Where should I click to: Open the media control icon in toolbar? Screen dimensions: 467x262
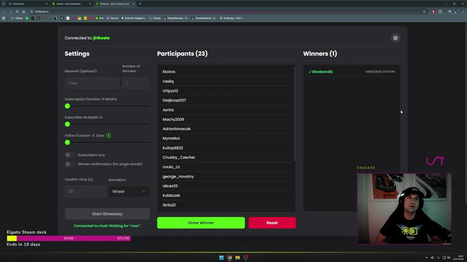click(x=449, y=11)
